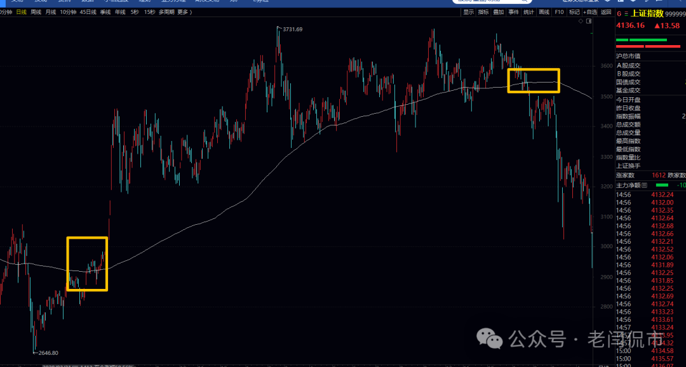This screenshot has width=686, height=367.
Task: Select the 日线 daily period tab
Action: pos(22,12)
